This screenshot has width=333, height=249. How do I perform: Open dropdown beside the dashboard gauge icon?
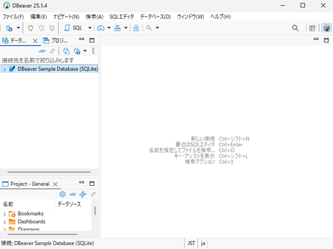pyautogui.click(x=109, y=28)
